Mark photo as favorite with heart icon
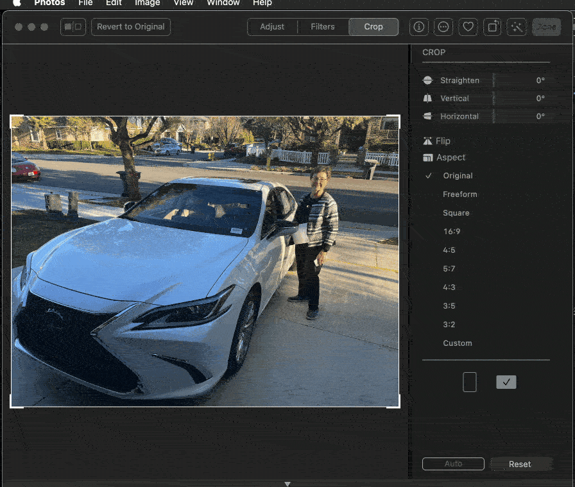Screen dimensions: 575x487 coord(468,27)
